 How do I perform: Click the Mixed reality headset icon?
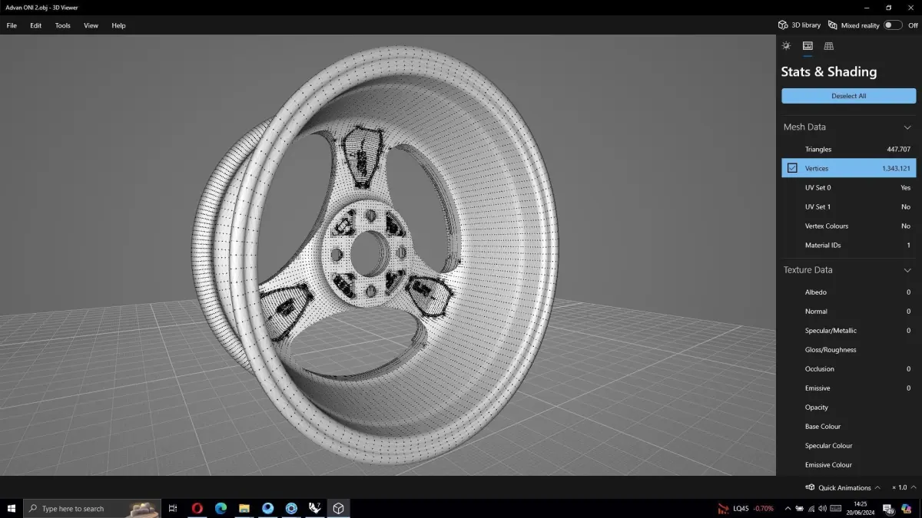tap(833, 25)
